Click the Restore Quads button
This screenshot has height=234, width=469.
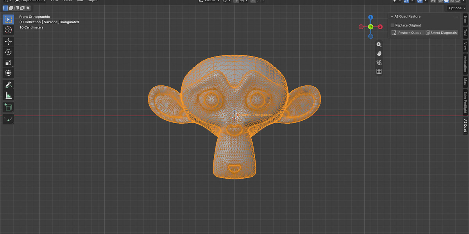(407, 33)
